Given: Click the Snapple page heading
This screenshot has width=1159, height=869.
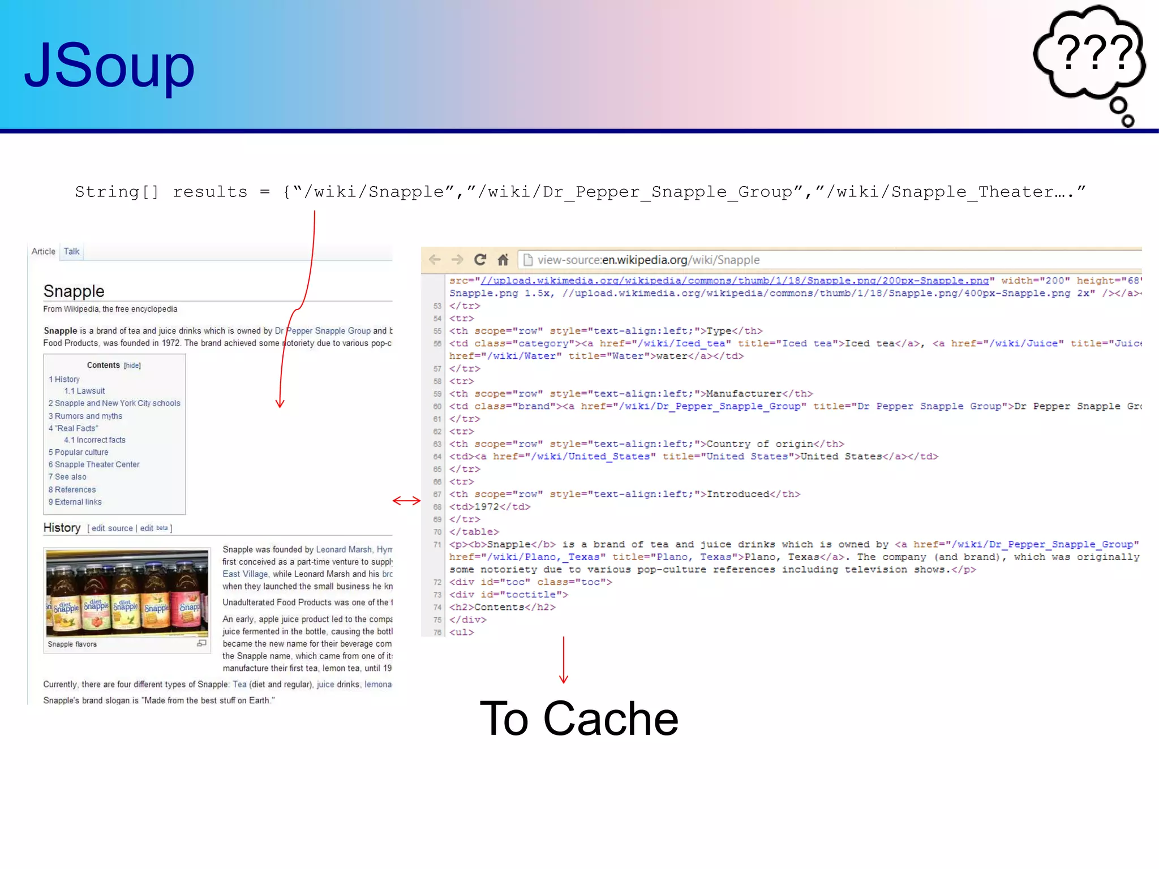Looking at the screenshot, I should [x=74, y=291].
